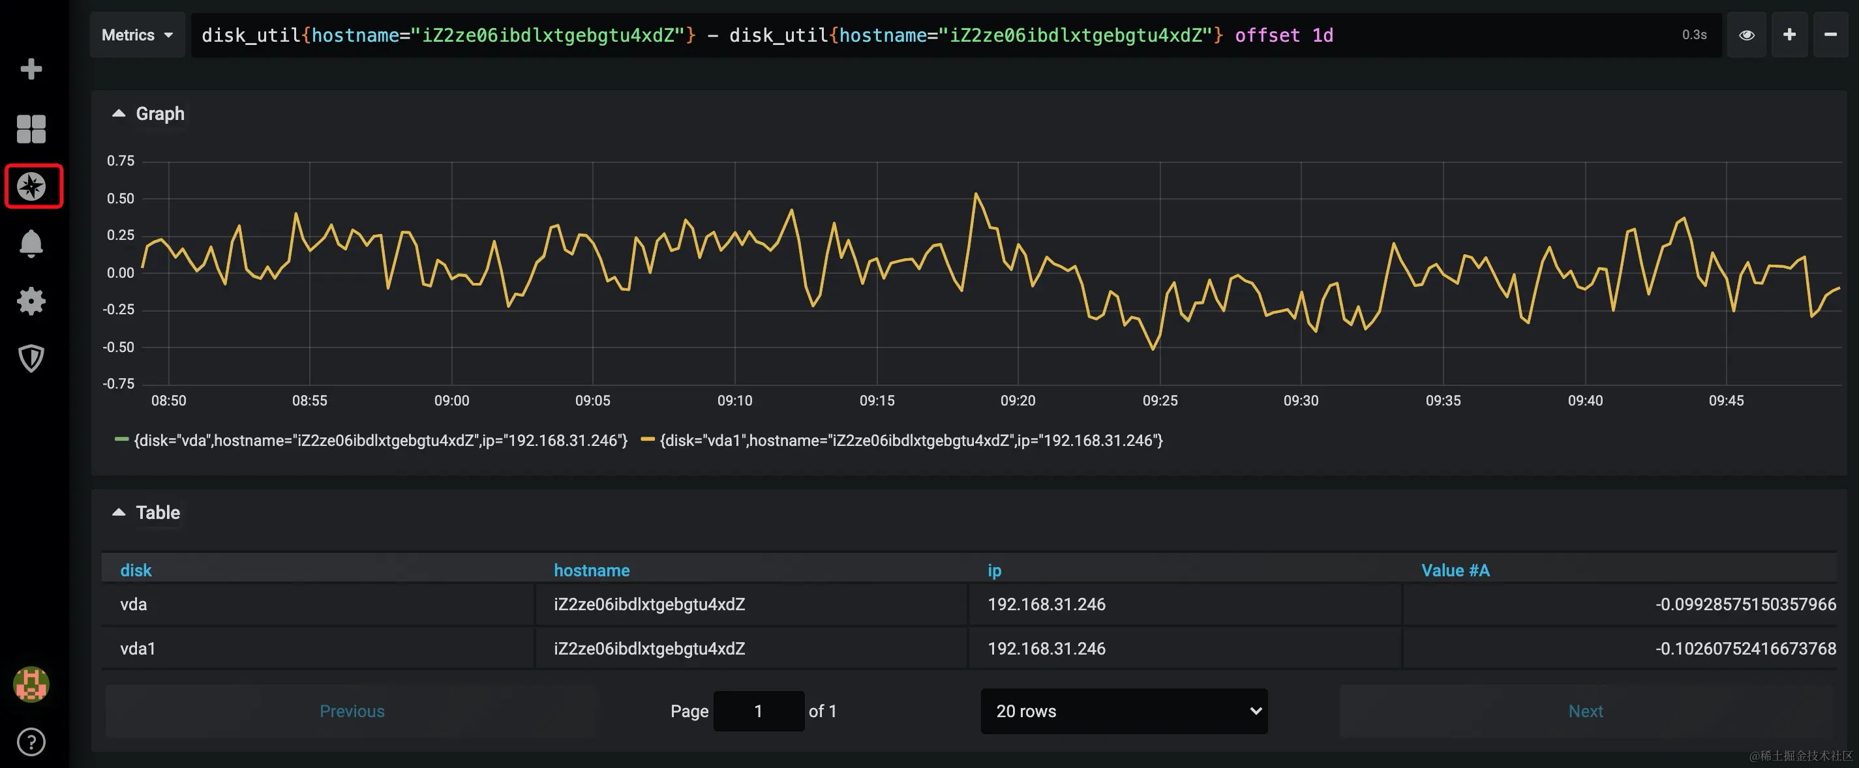Viewport: 1859px width, 768px height.
Task: Open the Explore compass icon
Action: (32, 186)
